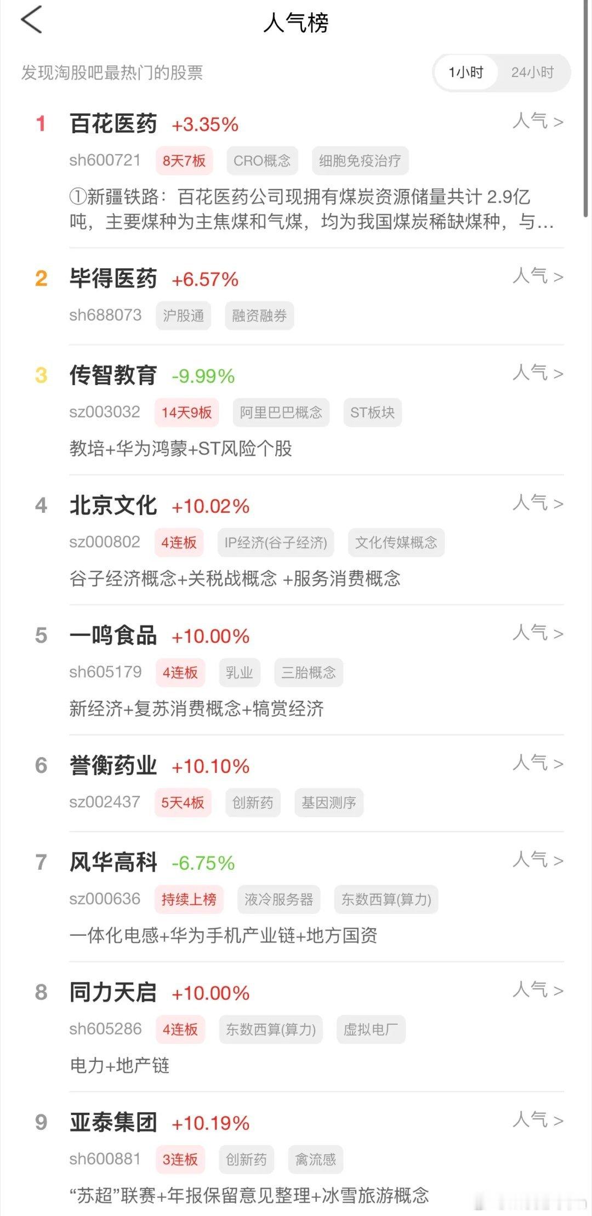Open 人气 chevron for 北京文化
This screenshot has width=592, height=1216.
(538, 503)
